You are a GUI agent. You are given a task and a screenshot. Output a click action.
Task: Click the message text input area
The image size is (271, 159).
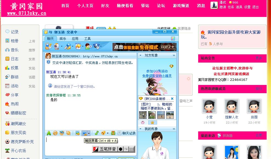pos(91,146)
